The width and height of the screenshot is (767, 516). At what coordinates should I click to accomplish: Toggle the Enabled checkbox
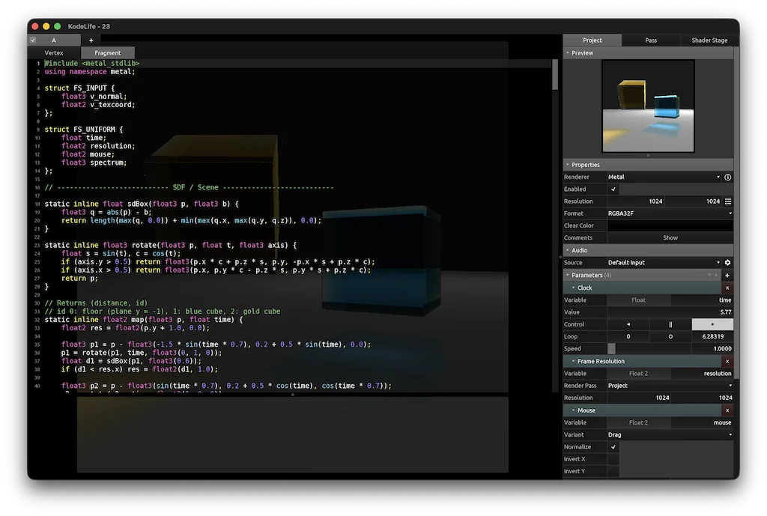(613, 189)
